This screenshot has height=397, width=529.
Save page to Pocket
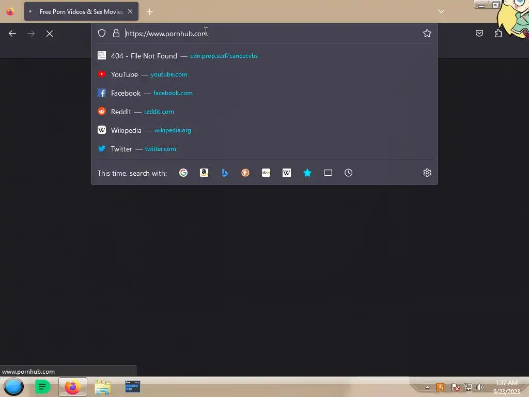[x=479, y=33]
